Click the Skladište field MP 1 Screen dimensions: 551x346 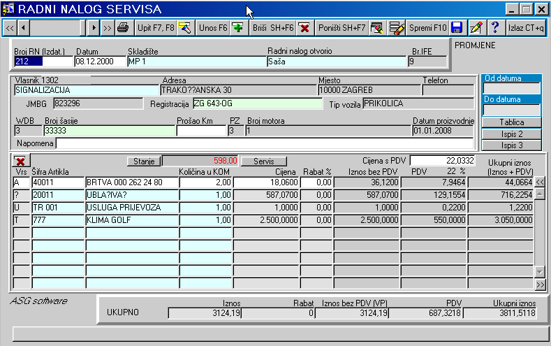[x=197, y=62]
